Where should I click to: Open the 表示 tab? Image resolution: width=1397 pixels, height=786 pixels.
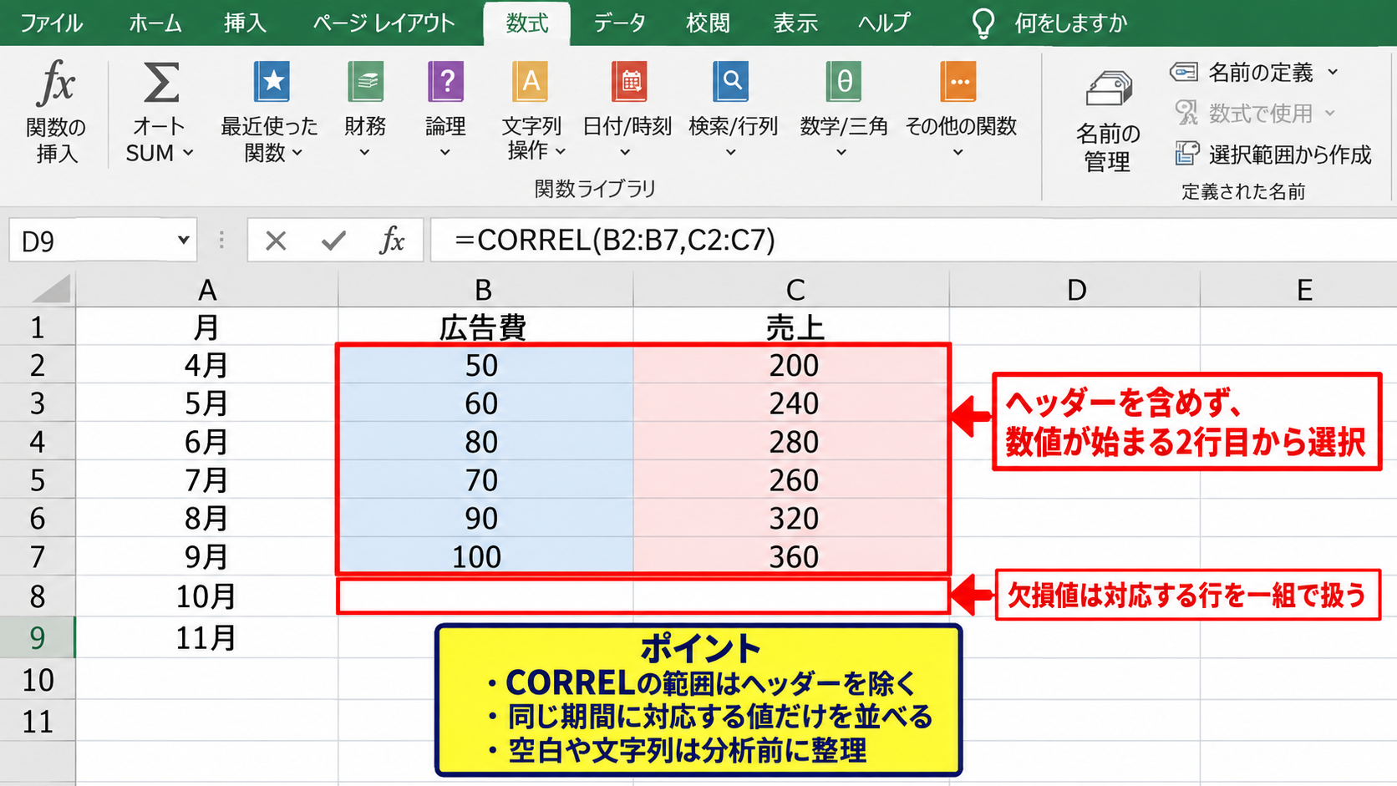click(795, 23)
